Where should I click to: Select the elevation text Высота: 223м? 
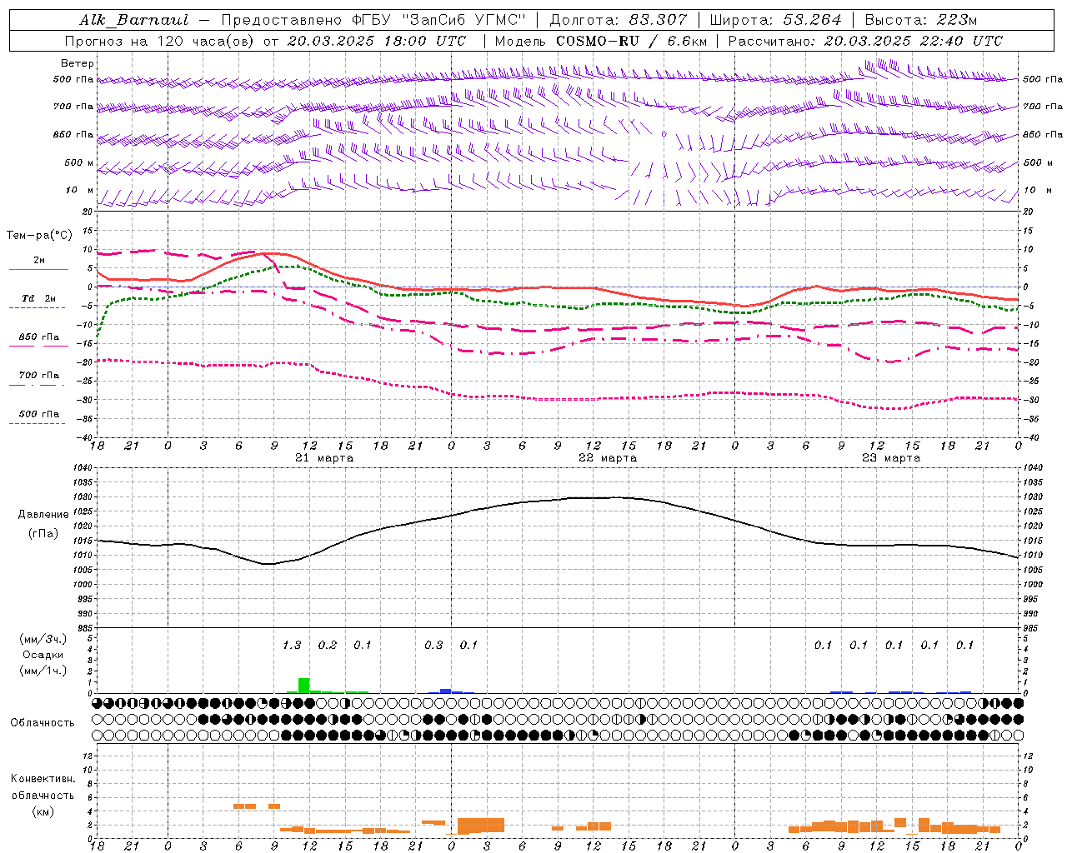tap(920, 20)
